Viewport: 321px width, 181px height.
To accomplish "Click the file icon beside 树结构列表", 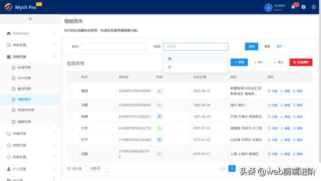I will [x=14, y=110].
